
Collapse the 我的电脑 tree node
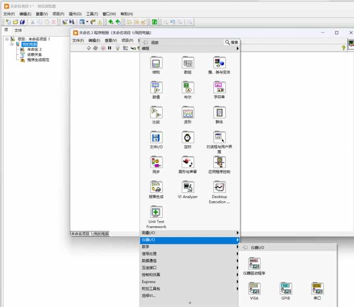pos(12,44)
